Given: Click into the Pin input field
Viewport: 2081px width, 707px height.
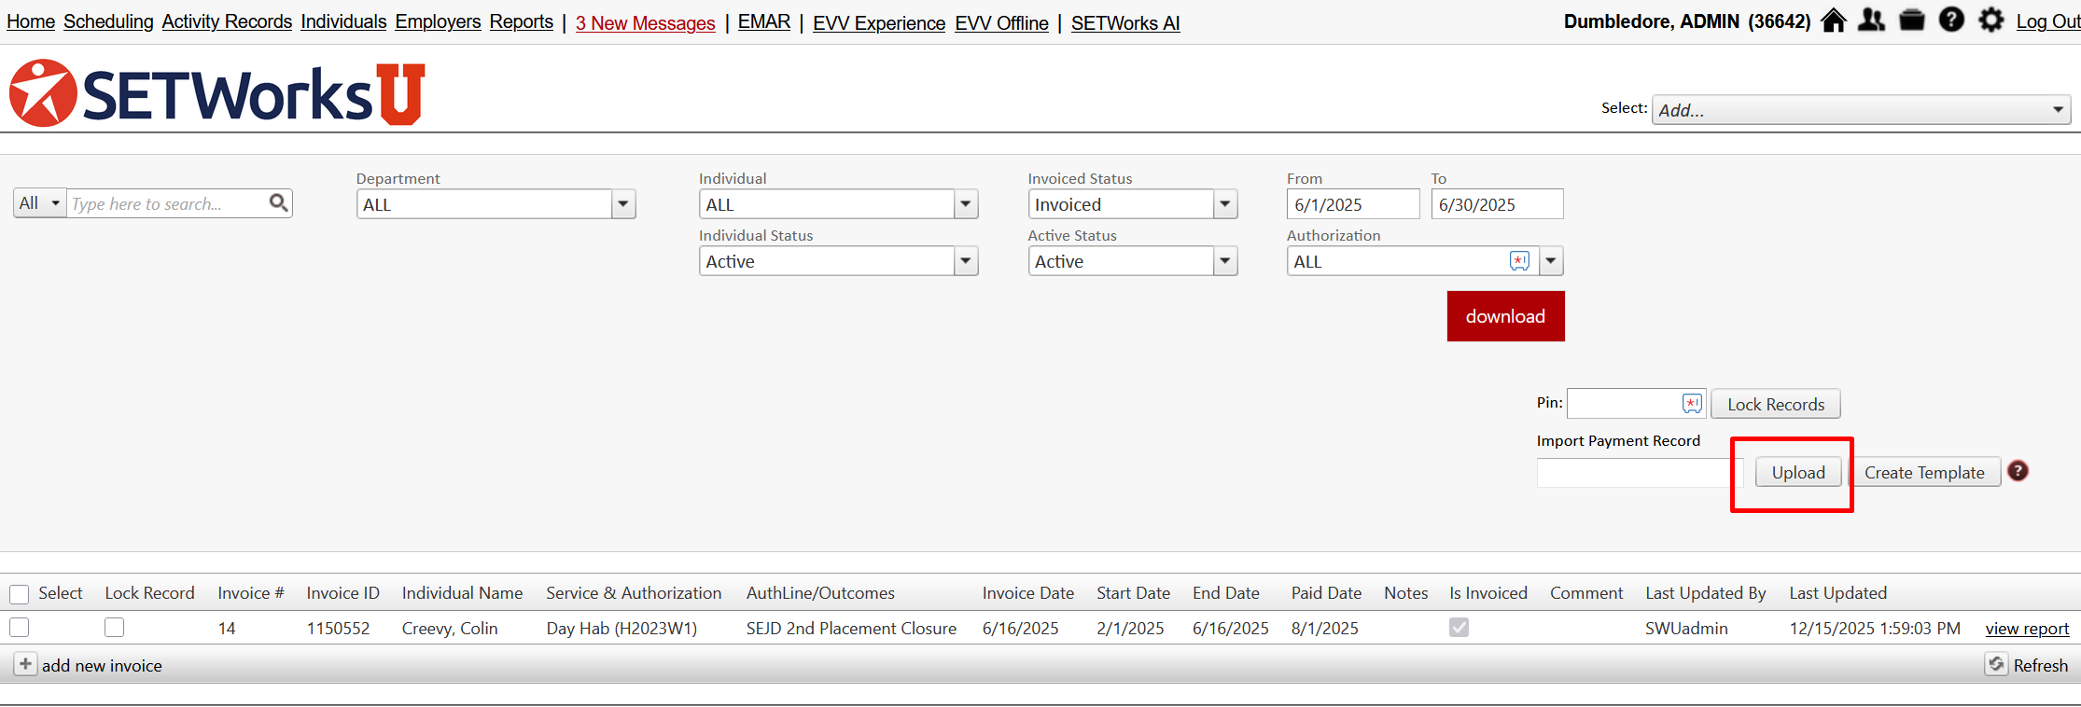Looking at the screenshot, I should pyautogui.click(x=1624, y=404).
